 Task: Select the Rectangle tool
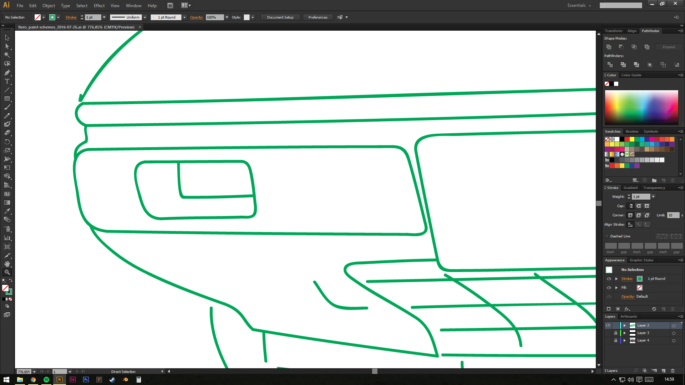pos(7,98)
